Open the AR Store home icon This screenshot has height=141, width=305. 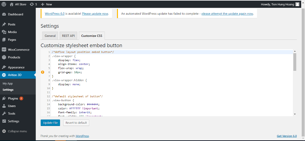11,4
